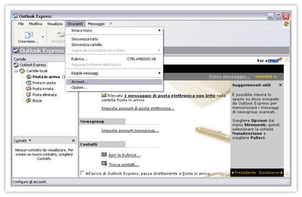Click the Trova messaggio... link
Screen dimensions: 302x197
229,76
